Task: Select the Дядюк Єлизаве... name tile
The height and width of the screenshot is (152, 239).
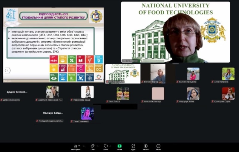Action: click(x=17, y=92)
